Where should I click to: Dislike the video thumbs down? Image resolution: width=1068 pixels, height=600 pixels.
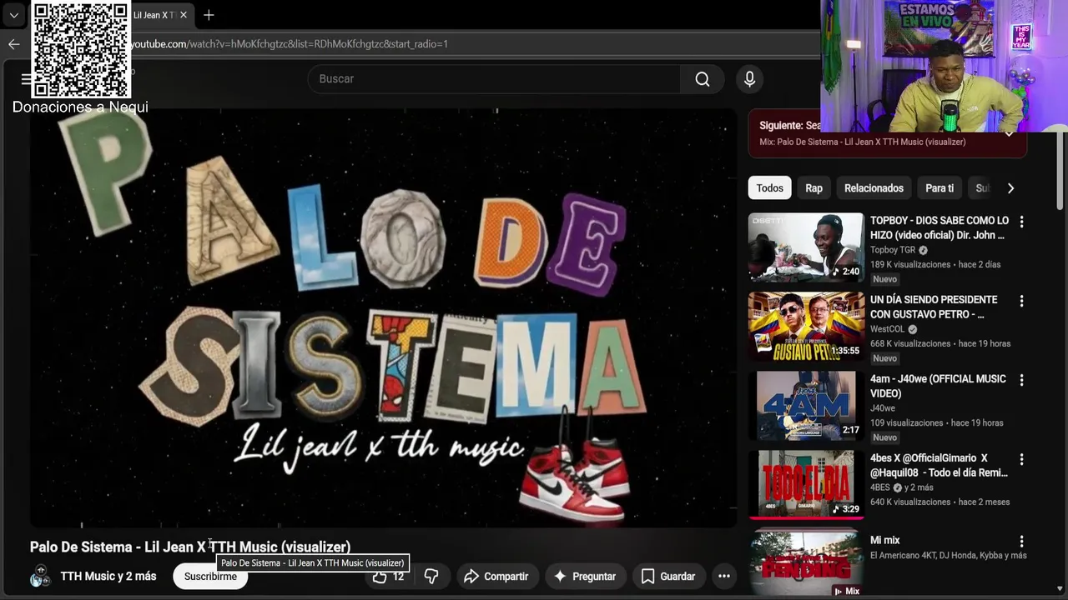coord(431,576)
